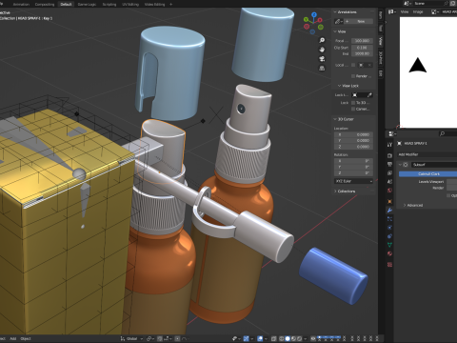
Task: Open the Object properties orange square tab
Action: [389, 201]
